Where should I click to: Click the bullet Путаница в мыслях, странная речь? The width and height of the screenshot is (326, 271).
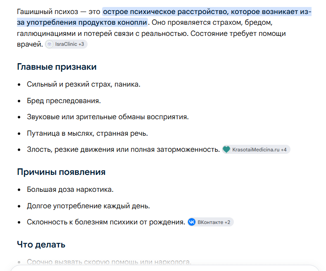[87, 133]
